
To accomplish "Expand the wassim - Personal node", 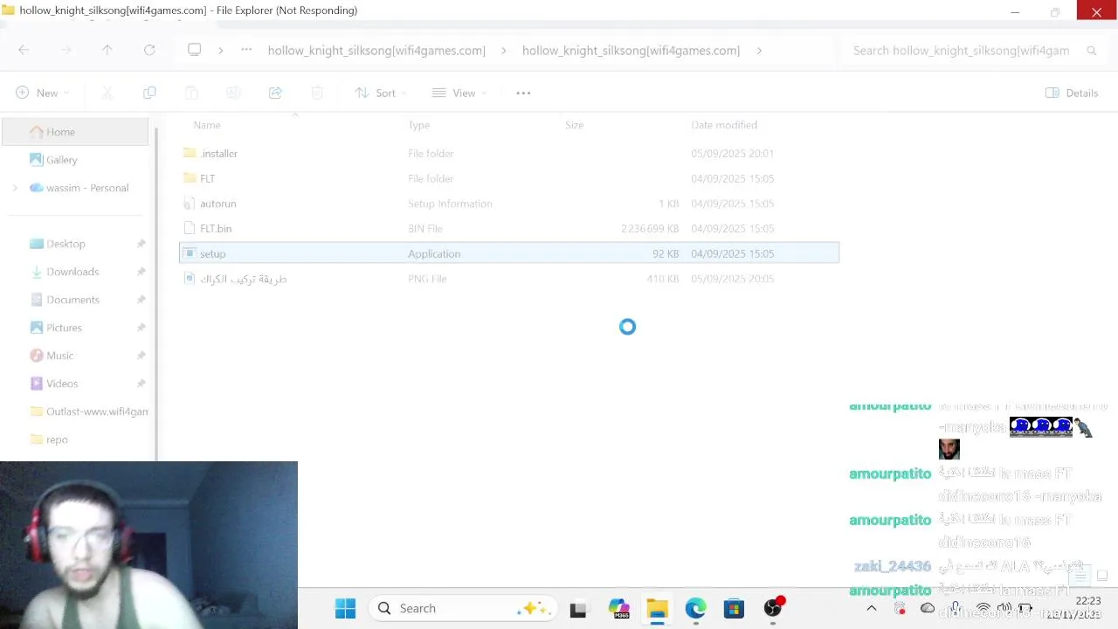I will [x=15, y=188].
